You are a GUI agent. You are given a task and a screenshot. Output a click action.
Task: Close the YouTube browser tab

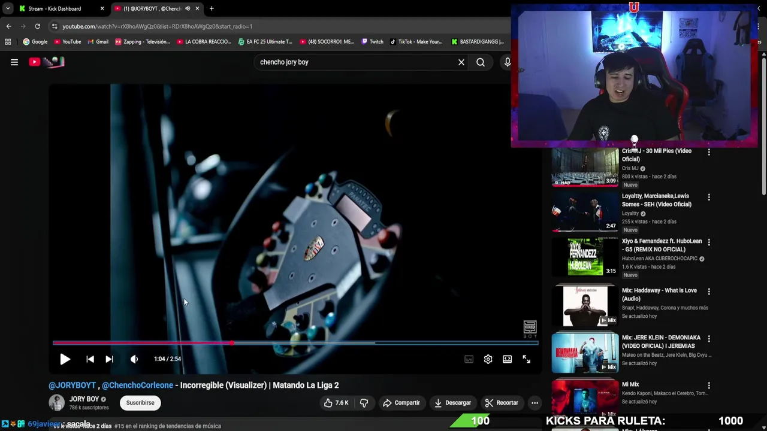point(197,8)
